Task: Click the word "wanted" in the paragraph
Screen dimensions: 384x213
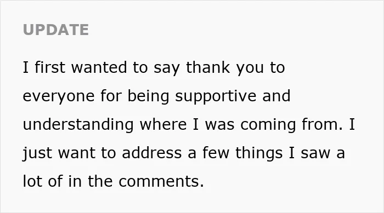Action: point(99,67)
